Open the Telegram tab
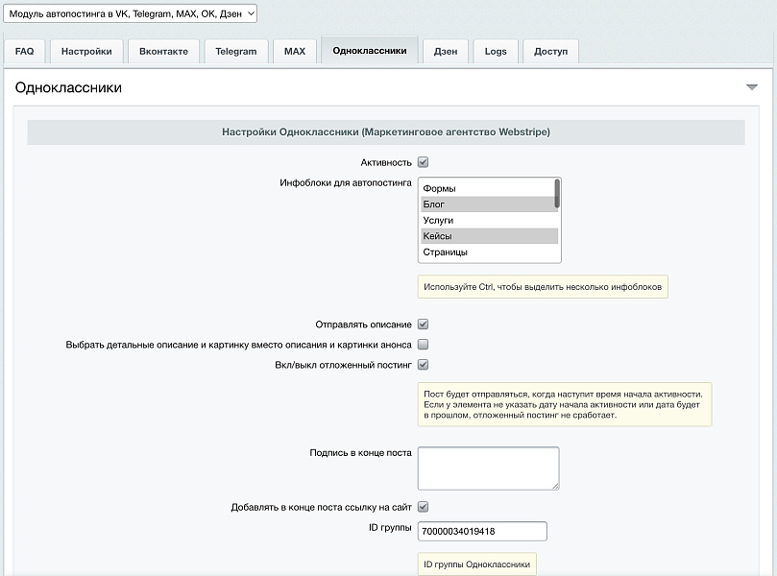This screenshot has width=777, height=576. pos(236,52)
